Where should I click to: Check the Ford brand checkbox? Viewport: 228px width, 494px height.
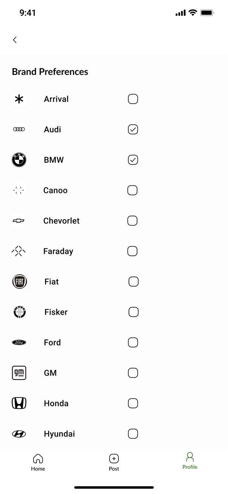pyautogui.click(x=133, y=342)
